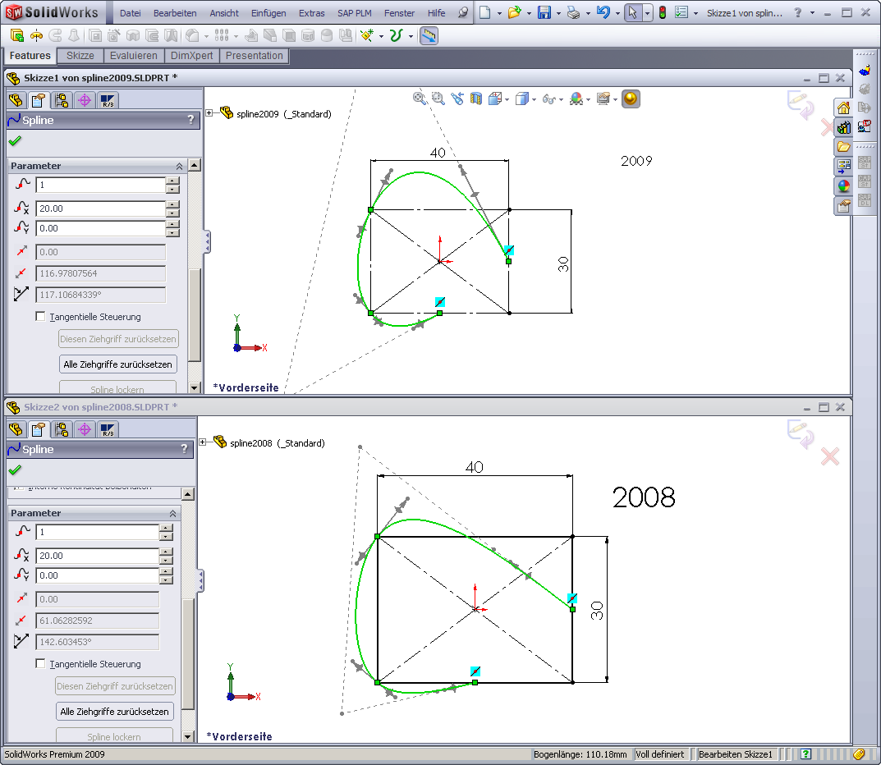
Task: Switch to DimXpert tab
Action: coord(191,56)
